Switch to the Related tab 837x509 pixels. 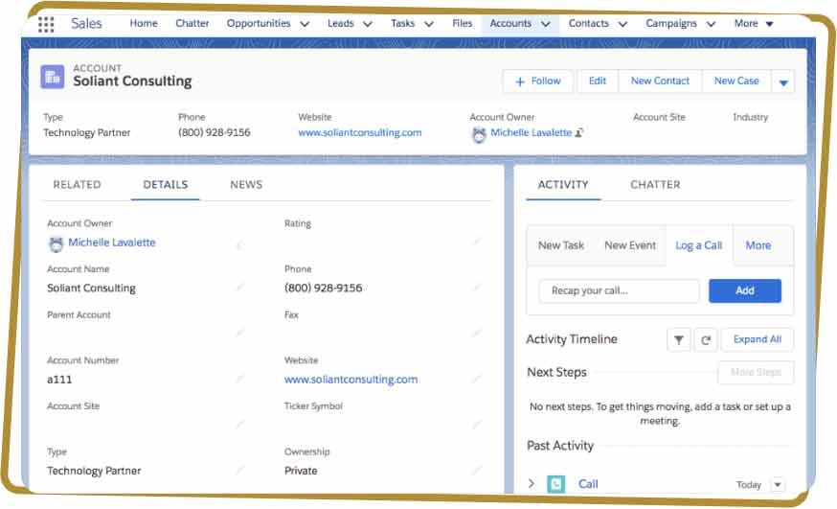tap(77, 185)
